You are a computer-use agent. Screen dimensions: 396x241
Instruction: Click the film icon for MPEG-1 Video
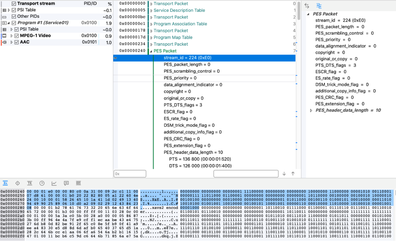point(4,36)
